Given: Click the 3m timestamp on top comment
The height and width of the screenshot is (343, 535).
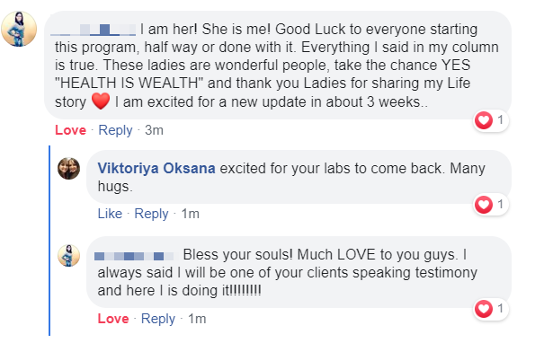Looking at the screenshot, I should [154, 130].
